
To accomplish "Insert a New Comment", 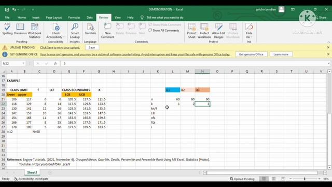I will coord(107,31).
